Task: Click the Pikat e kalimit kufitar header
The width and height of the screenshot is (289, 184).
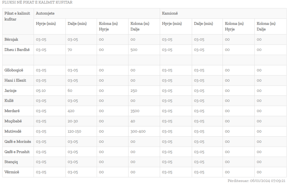Action: click(17, 16)
